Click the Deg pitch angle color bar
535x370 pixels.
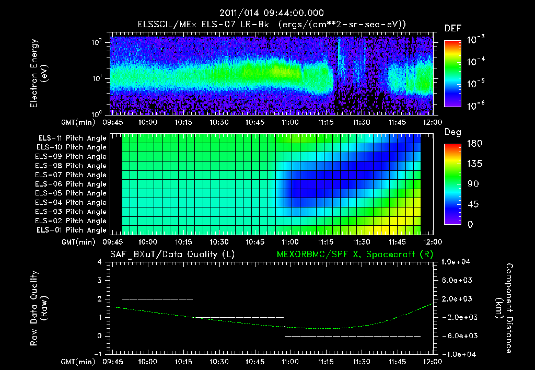(452, 184)
